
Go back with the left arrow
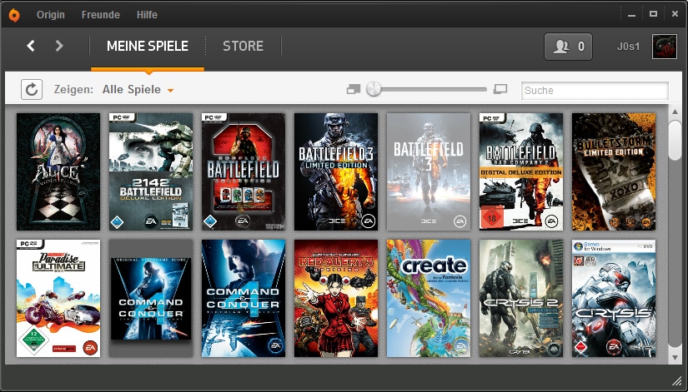tap(31, 46)
